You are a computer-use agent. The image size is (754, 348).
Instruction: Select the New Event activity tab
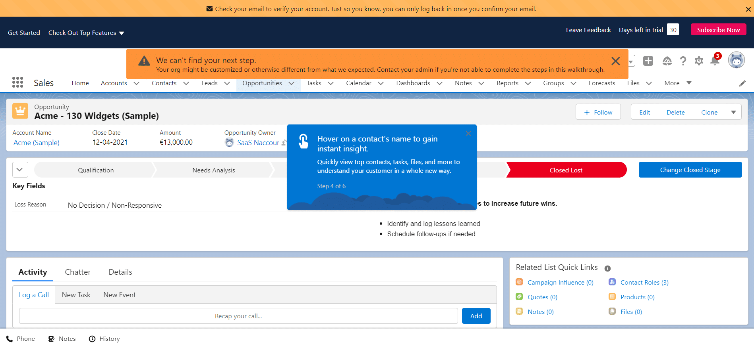pos(120,295)
